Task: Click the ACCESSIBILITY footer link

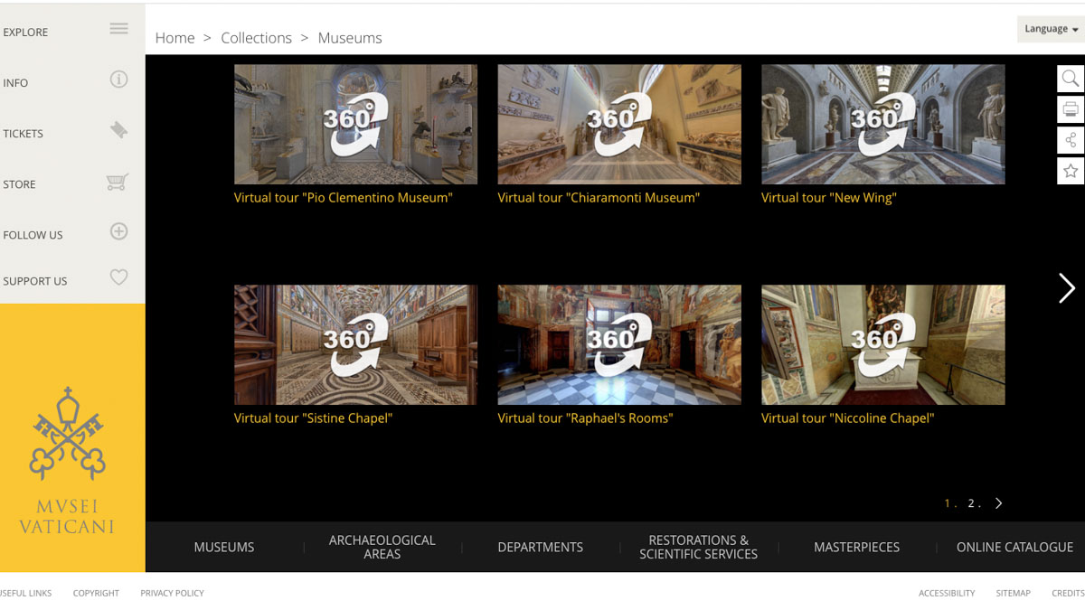Action: pyautogui.click(x=947, y=593)
